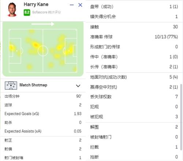This screenshot has width=183, height=161.
Task: Select the Expected Goals (xG) row
Action: click(43, 114)
